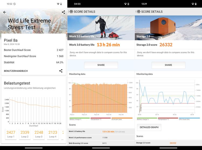Tap share icon beside BENUTZERHANDBUCH
The image size is (202, 150).
(x=61, y=71)
